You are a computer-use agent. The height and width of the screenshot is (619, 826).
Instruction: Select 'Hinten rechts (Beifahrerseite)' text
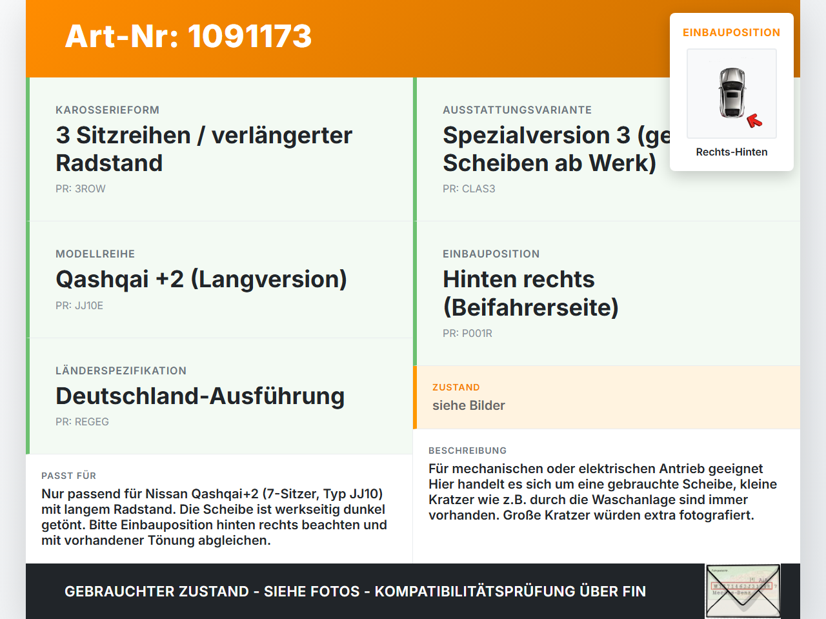530,293
